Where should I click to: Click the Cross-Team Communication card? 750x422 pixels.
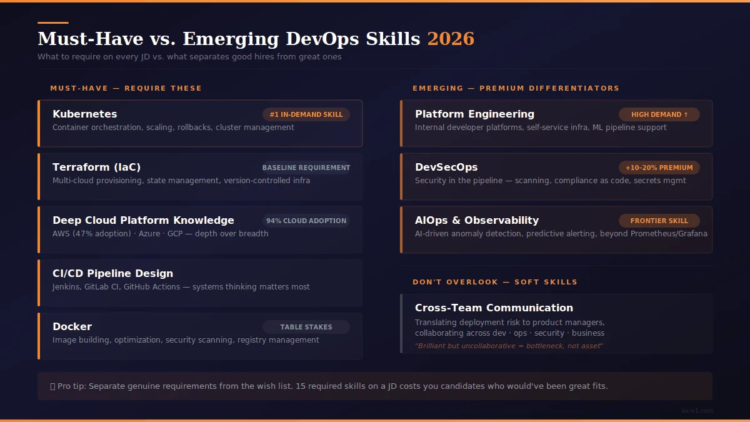click(x=556, y=323)
